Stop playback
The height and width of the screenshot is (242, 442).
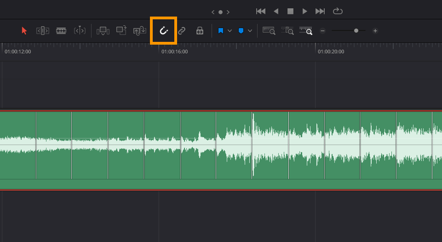pyautogui.click(x=290, y=12)
